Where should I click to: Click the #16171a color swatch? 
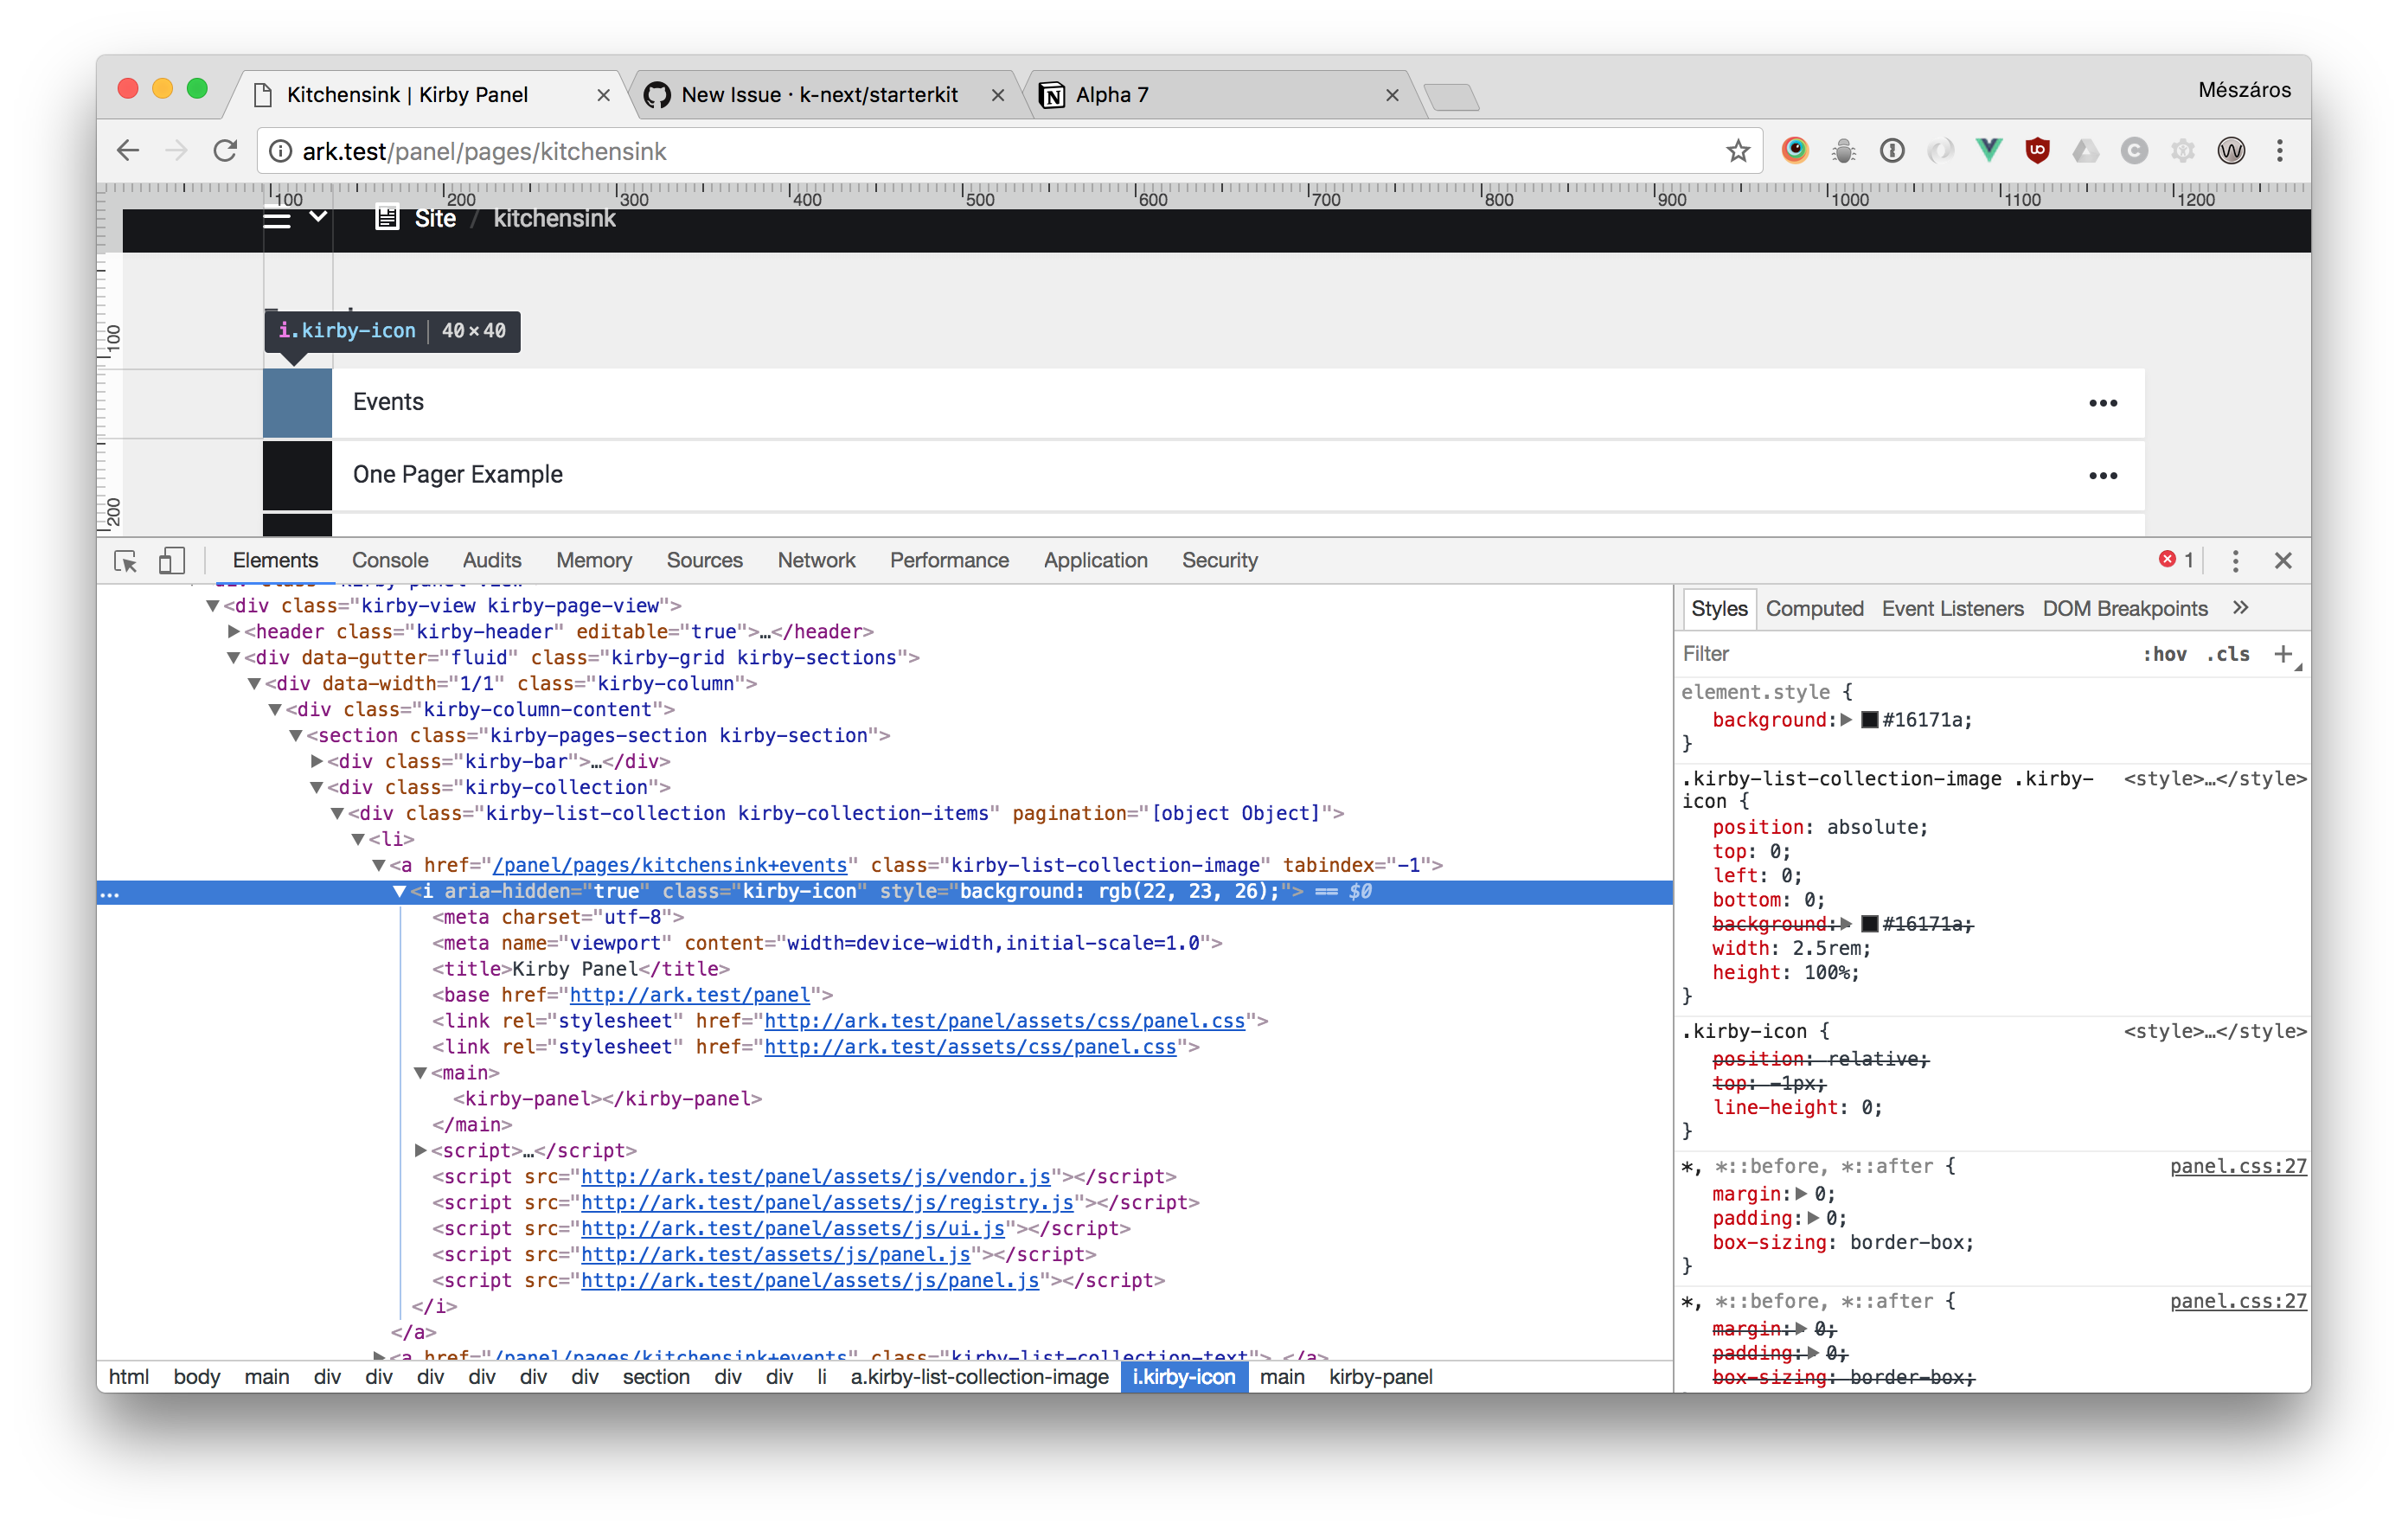point(1869,720)
